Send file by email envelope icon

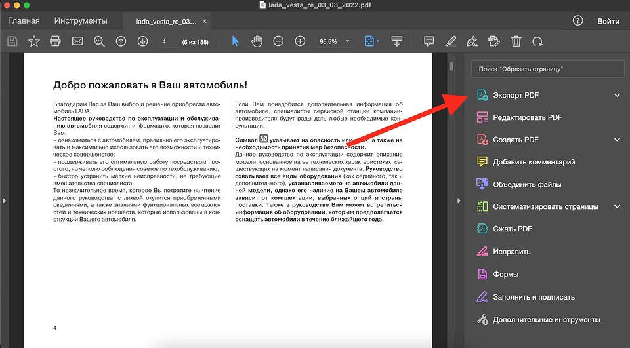tap(77, 41)
